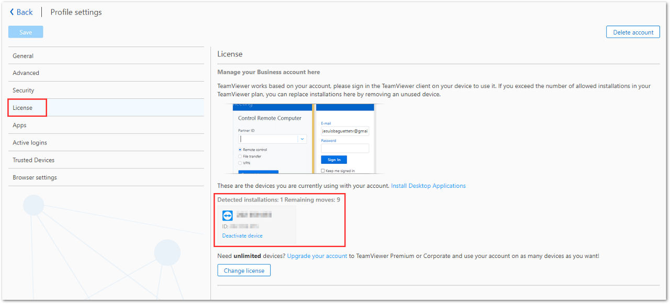Screen dimensions: 670x304
Task: Click the TeamViewer logo icon on device
Action: 228,216
